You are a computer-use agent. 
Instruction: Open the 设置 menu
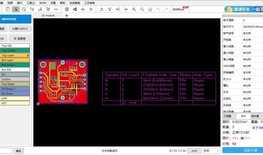point(53,3)
